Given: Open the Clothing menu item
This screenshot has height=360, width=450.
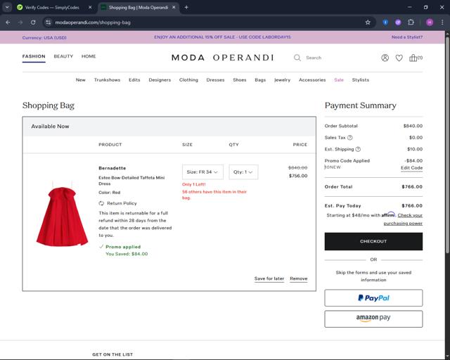Looking at the screenshot, I should (188, 80).
